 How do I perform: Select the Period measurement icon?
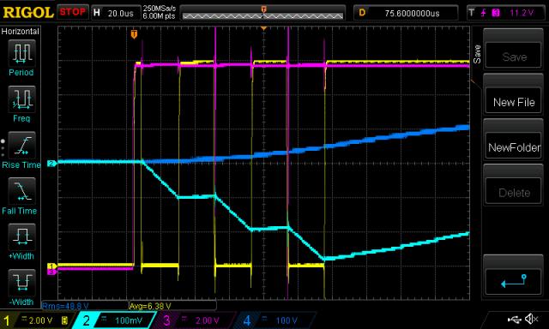click(x=21, y=53)
